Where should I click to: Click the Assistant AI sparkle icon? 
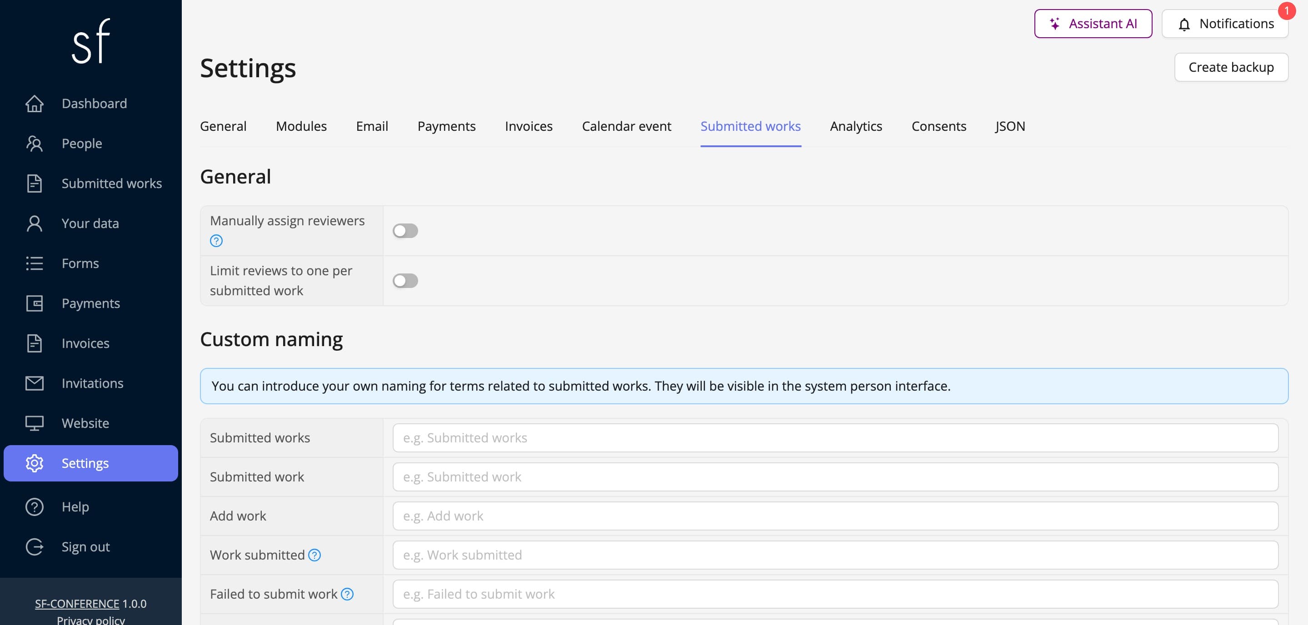click(1054, 23)
